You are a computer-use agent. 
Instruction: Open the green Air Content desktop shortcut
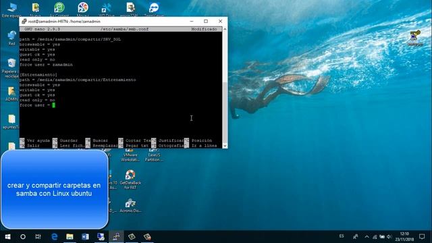click(x=59, y=9)
